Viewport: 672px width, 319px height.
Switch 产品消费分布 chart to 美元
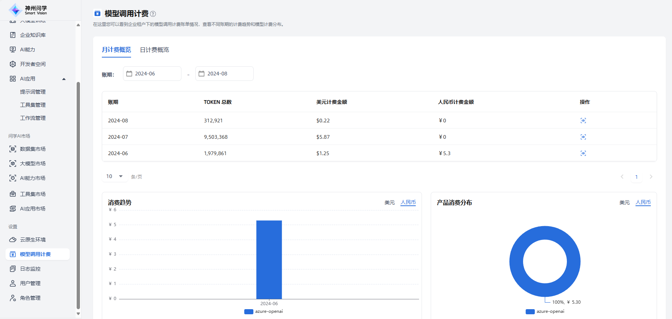pos(625,202)
